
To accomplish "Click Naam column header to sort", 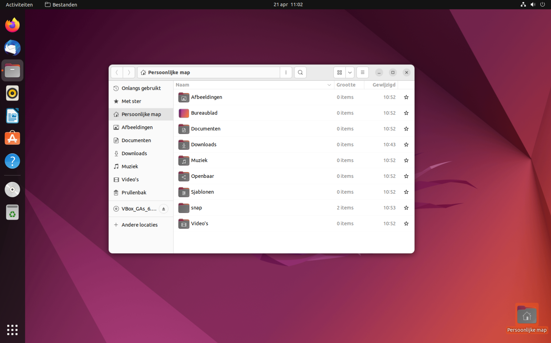I will pos(183,85).
